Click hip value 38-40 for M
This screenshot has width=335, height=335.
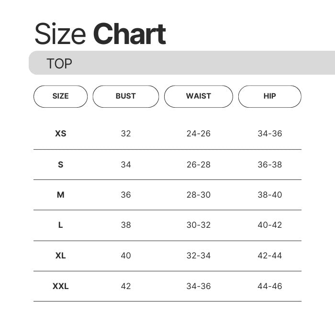click(270, 195)
